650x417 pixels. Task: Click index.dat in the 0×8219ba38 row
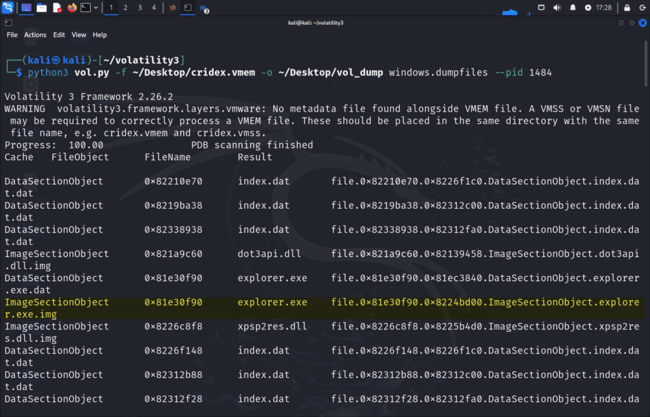pos(263,206)
